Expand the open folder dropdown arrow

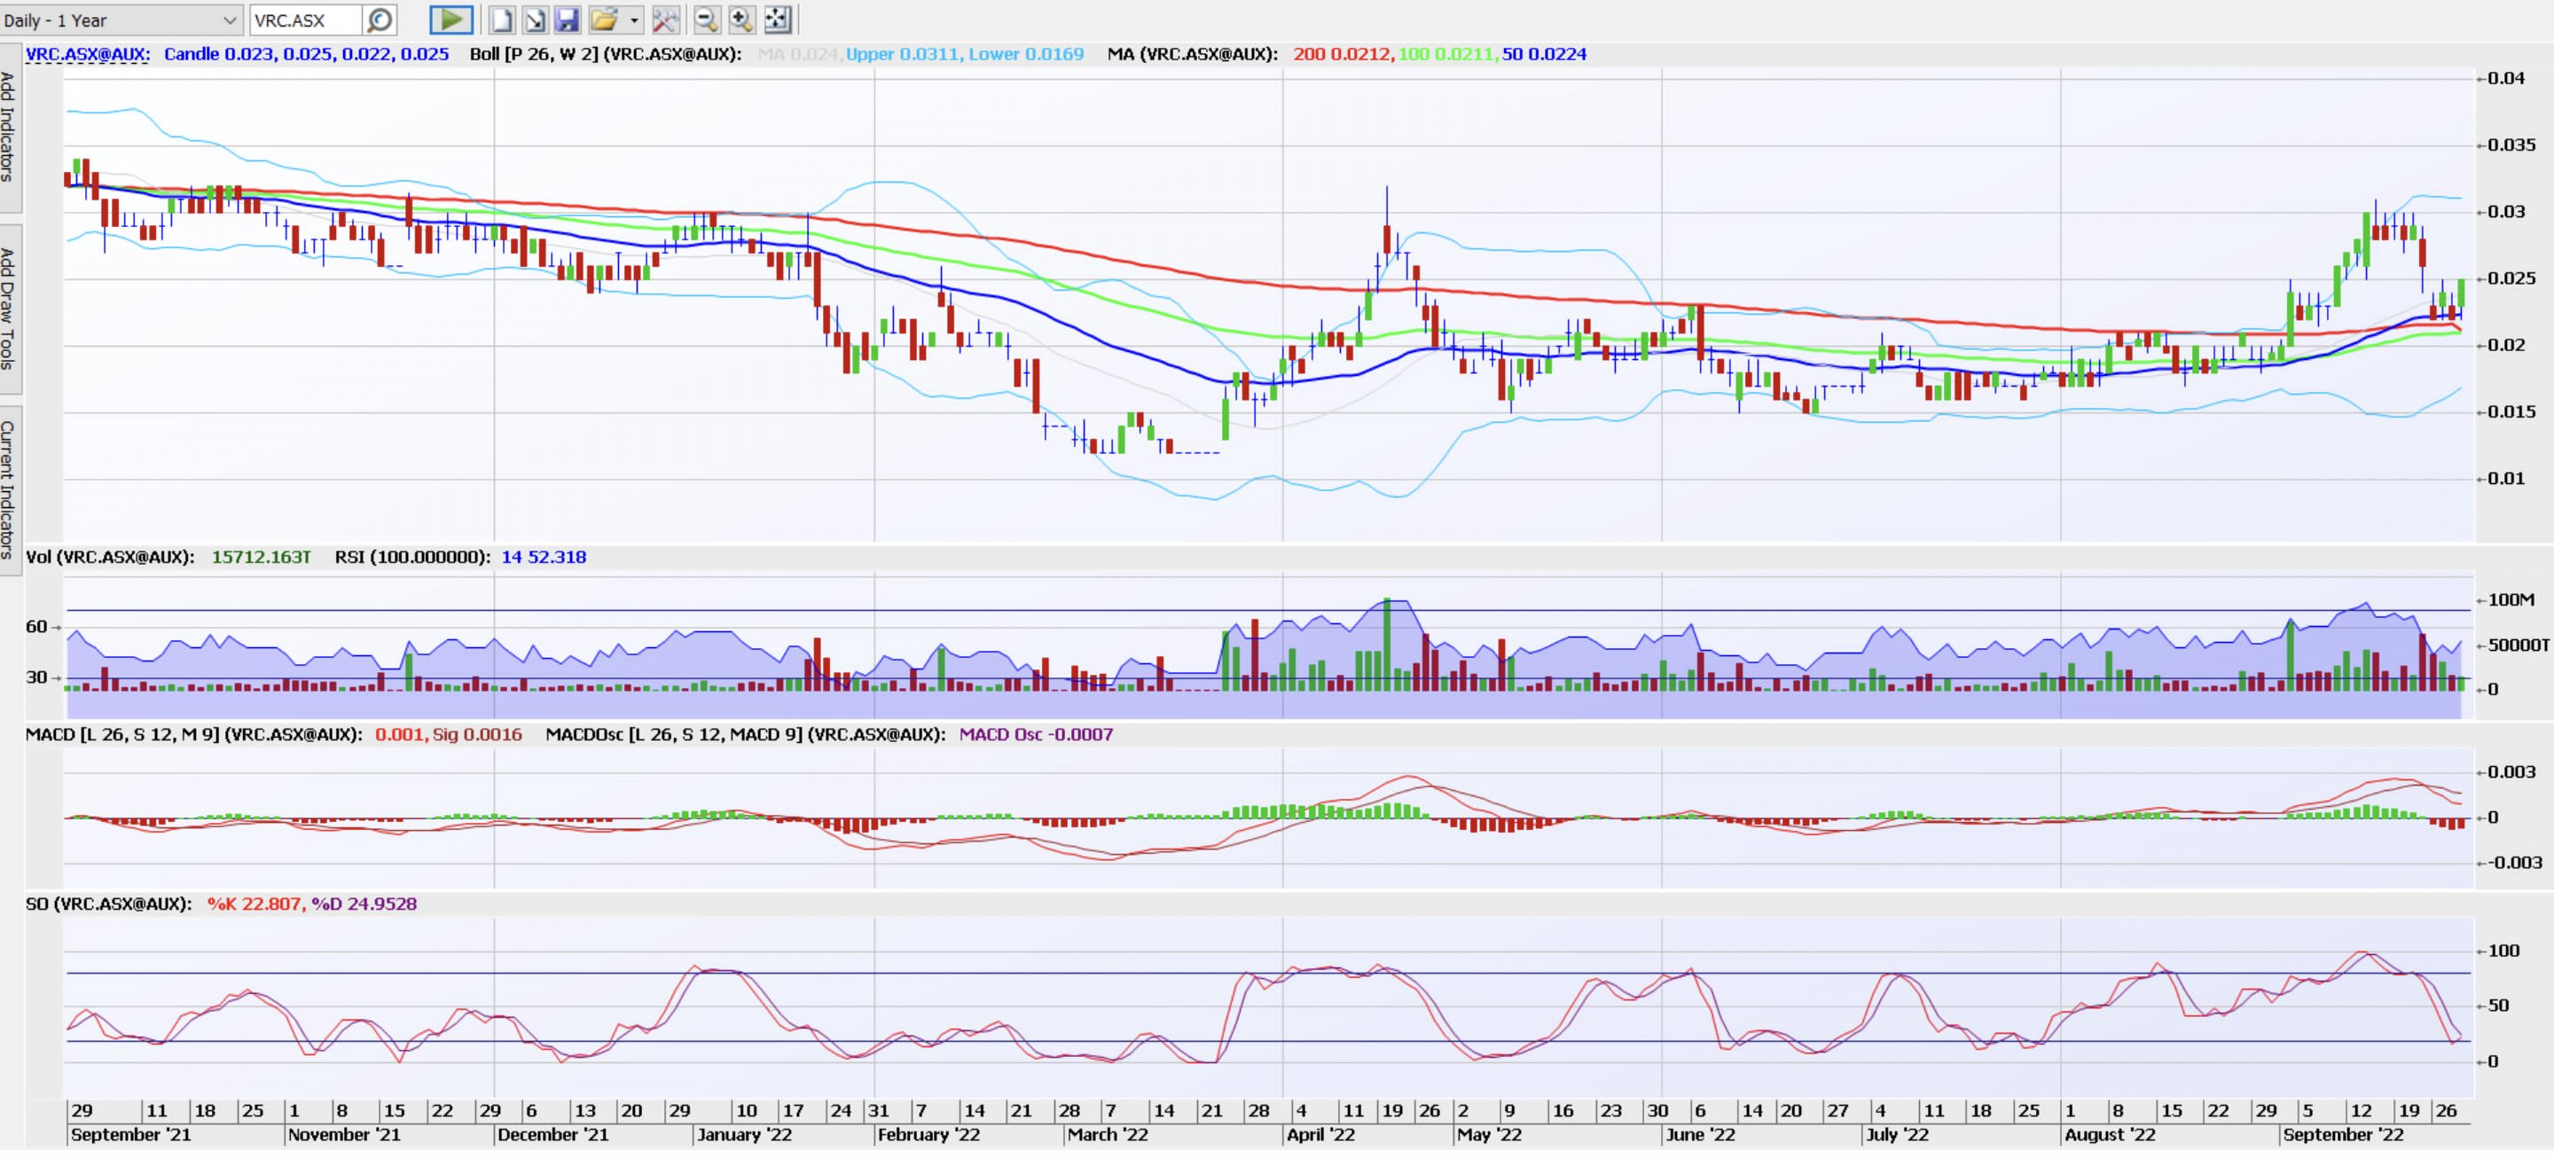(x=635, y=20)
